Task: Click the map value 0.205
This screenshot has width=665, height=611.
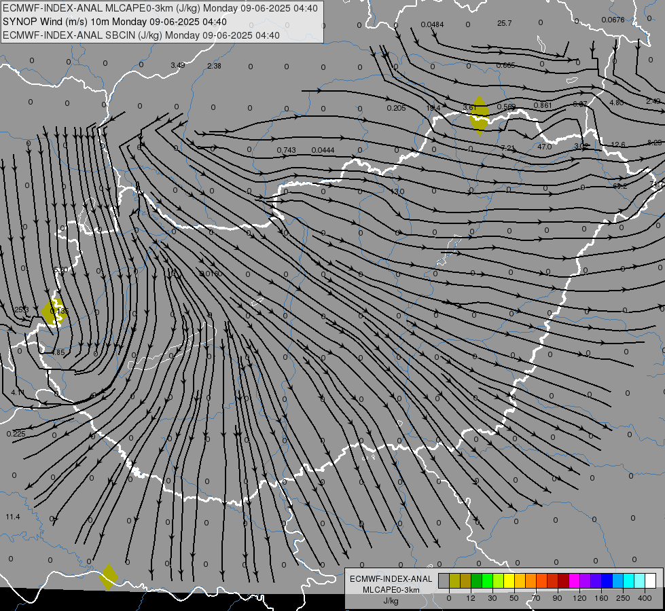Action: [x=396, y=108]
